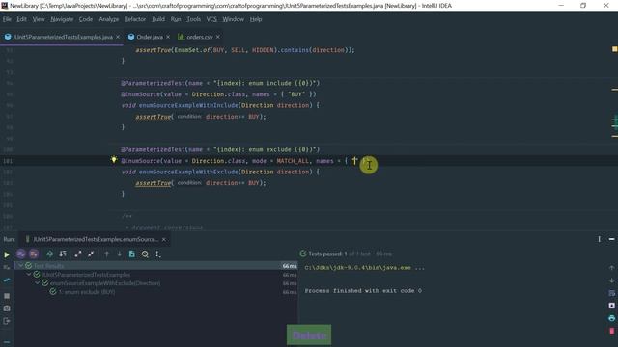Collapse JUnit5ParameterizedTestsExamples test node
The image size is (618, 347).
coord(29,275)
